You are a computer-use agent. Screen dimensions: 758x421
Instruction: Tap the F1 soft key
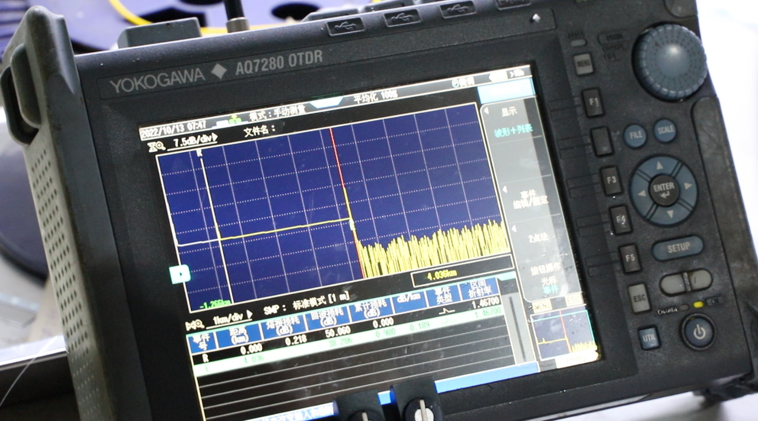pos(593,102)
